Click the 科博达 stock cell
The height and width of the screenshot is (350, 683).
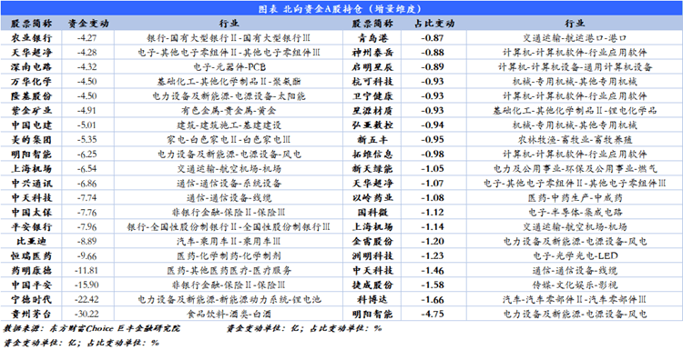pos(372,300)
